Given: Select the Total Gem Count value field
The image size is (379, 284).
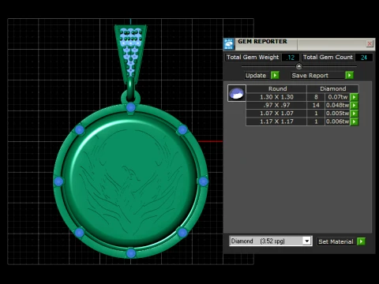Looking at the screenshot, I should (364, 58).
